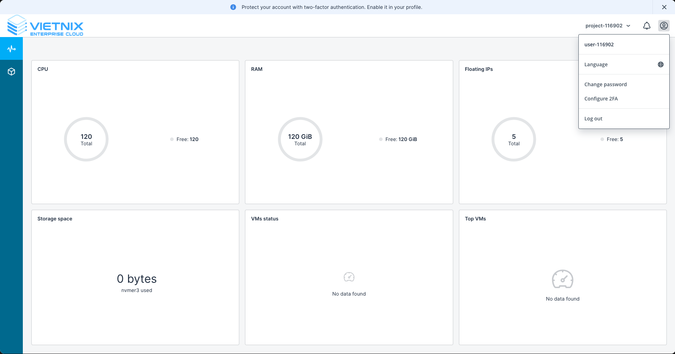
Task: Open the Language submenu
Action: point(596,64)
